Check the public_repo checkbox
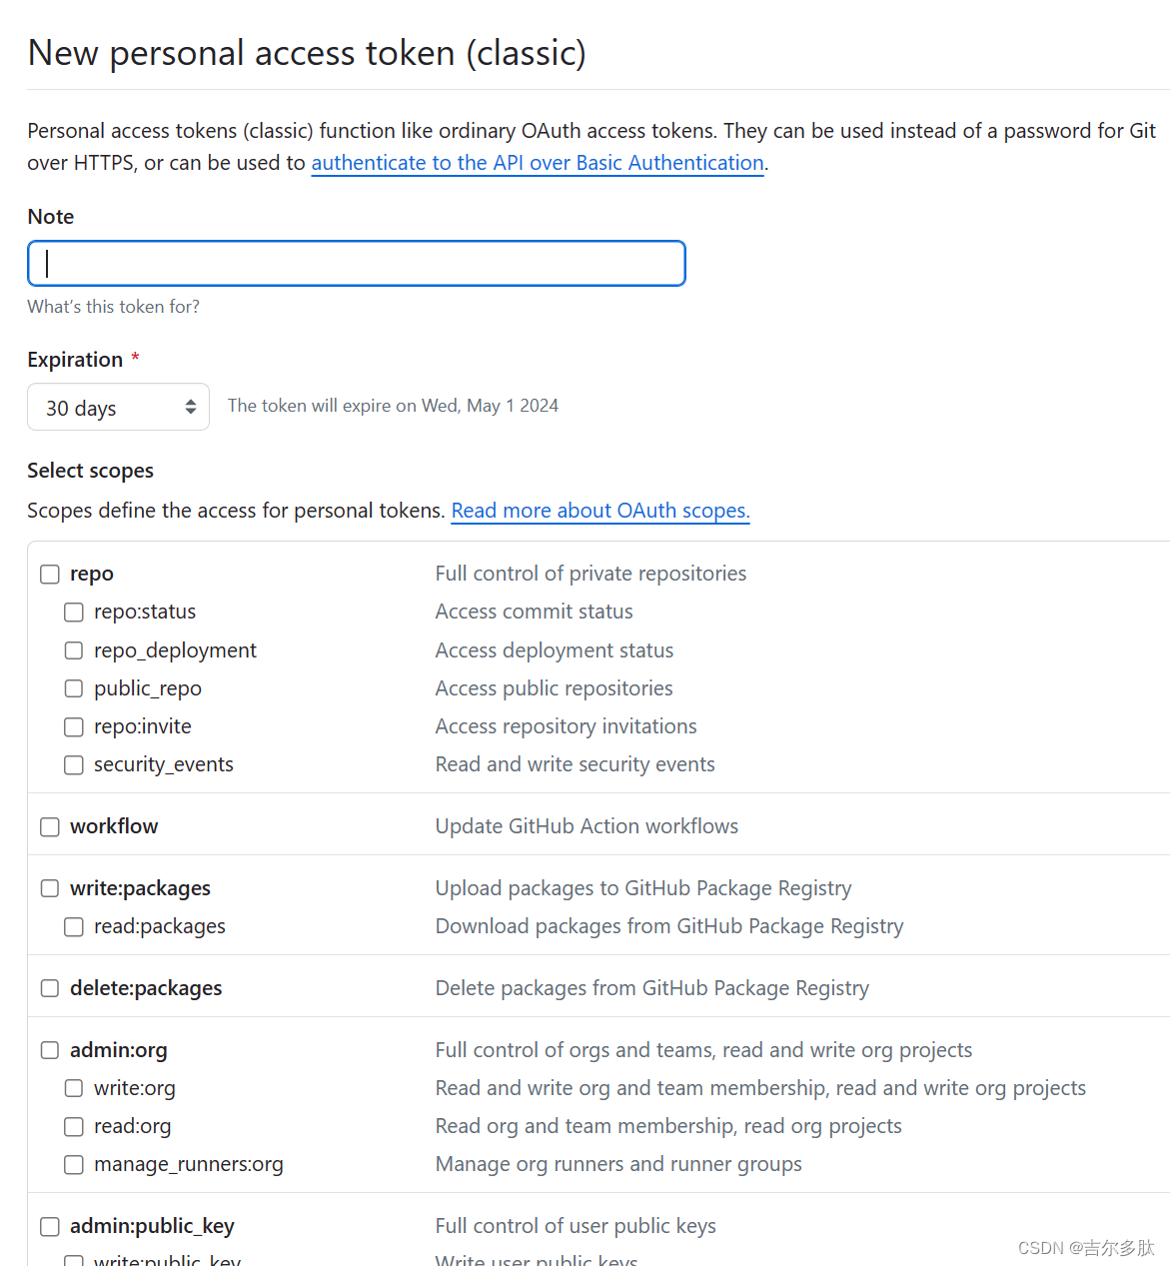Screen dimensions: 1170x1266 pyautogui.click(x=73, y=687)
